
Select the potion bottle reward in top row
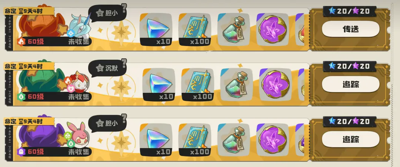tap(233, 30)
